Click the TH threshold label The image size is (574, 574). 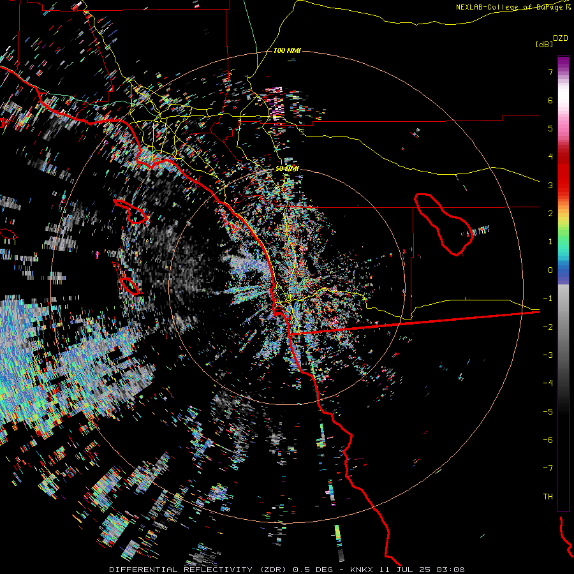(x=548, y=497)
